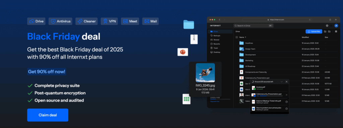Select the Cleaner product chip
Image resolution: width=343 pixels, height=128 pixels.
pos(87,21)
